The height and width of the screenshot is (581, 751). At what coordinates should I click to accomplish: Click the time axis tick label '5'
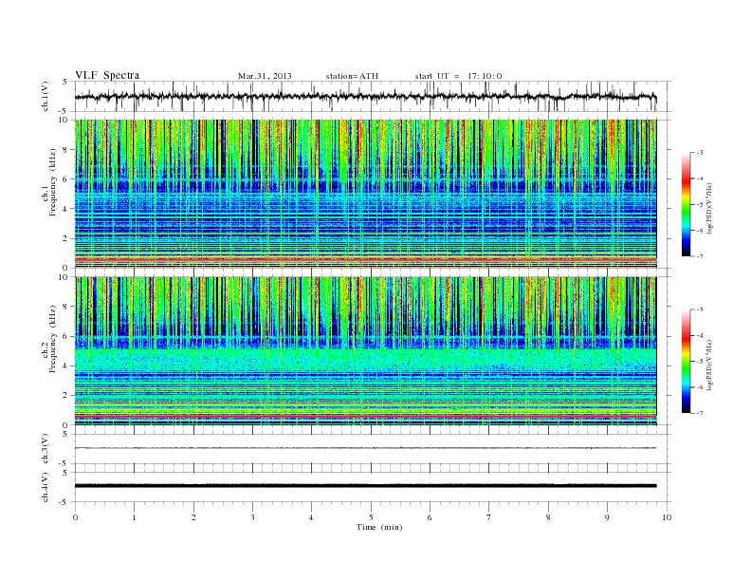coord(371,517)
